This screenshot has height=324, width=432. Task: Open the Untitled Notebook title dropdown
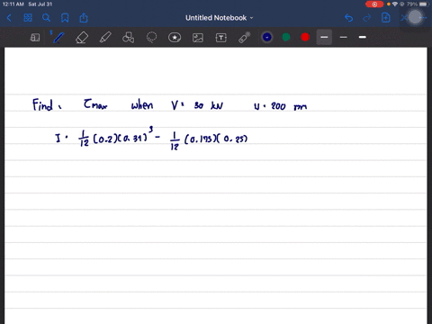pyautogui.click(x=219, y=18)
